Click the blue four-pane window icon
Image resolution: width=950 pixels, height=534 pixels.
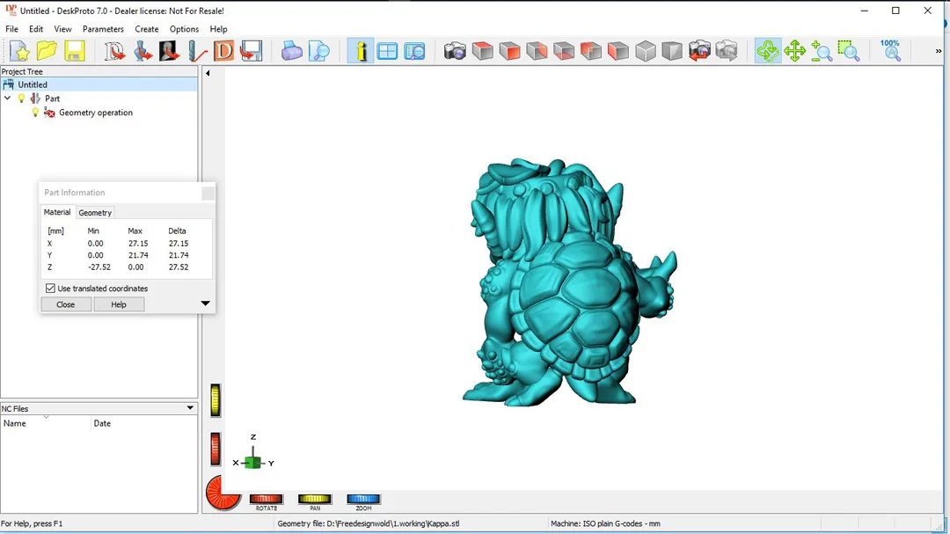(x=387, y=51)
